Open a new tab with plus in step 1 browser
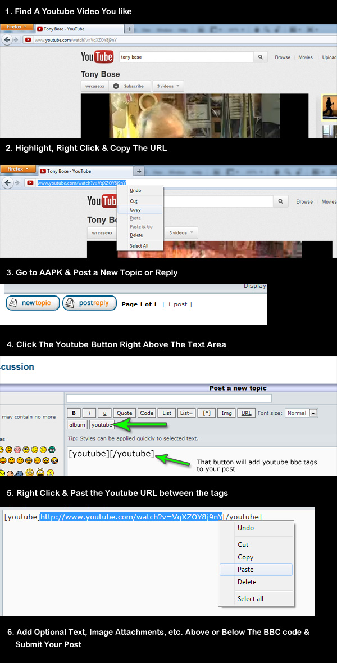The height and width of the screenshot is (663, 337). point(130,29)
